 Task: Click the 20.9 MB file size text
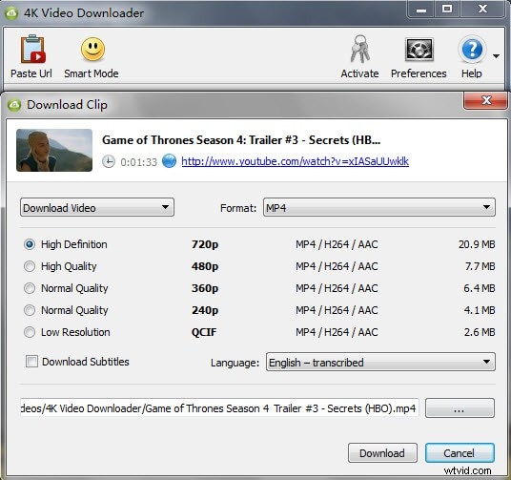point(477,244)
